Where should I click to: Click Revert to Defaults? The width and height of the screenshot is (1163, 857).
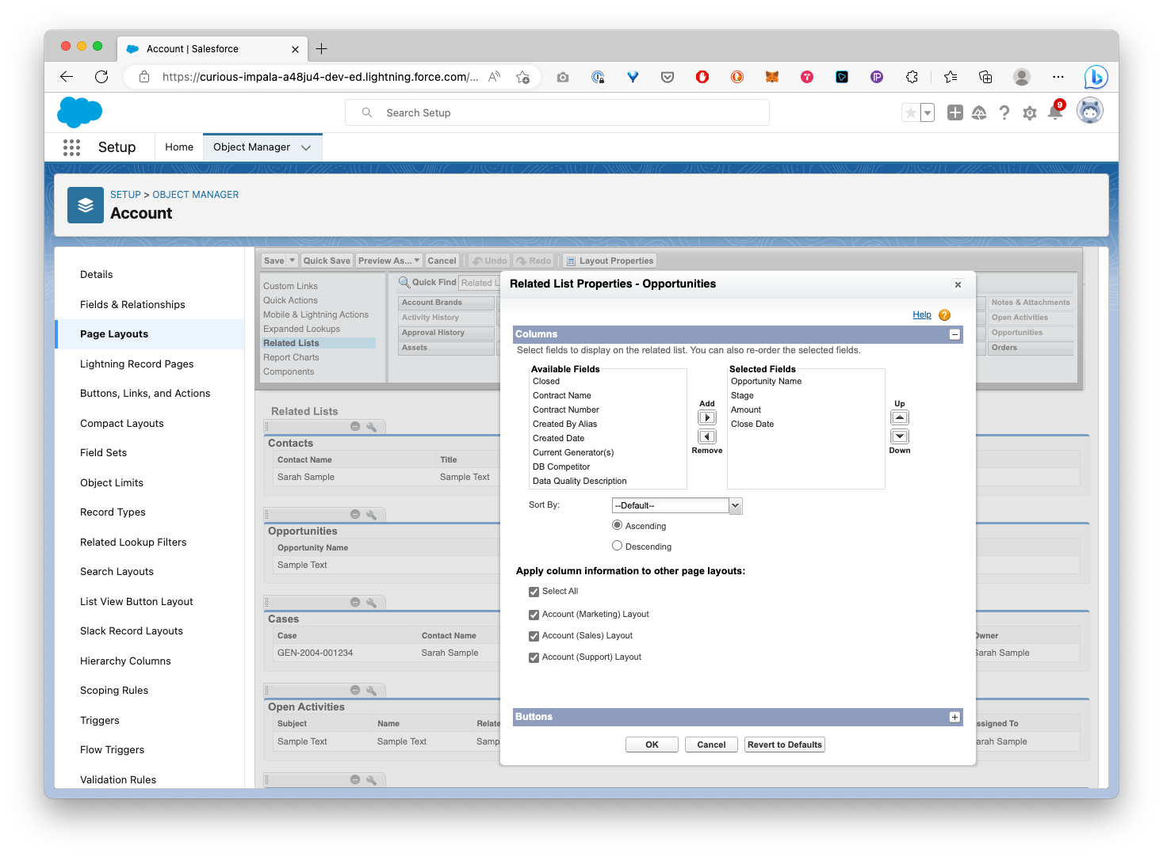coord(785,745)
